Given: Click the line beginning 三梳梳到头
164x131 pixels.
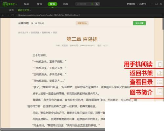Looking at the screenshot, I should point(49,74).
